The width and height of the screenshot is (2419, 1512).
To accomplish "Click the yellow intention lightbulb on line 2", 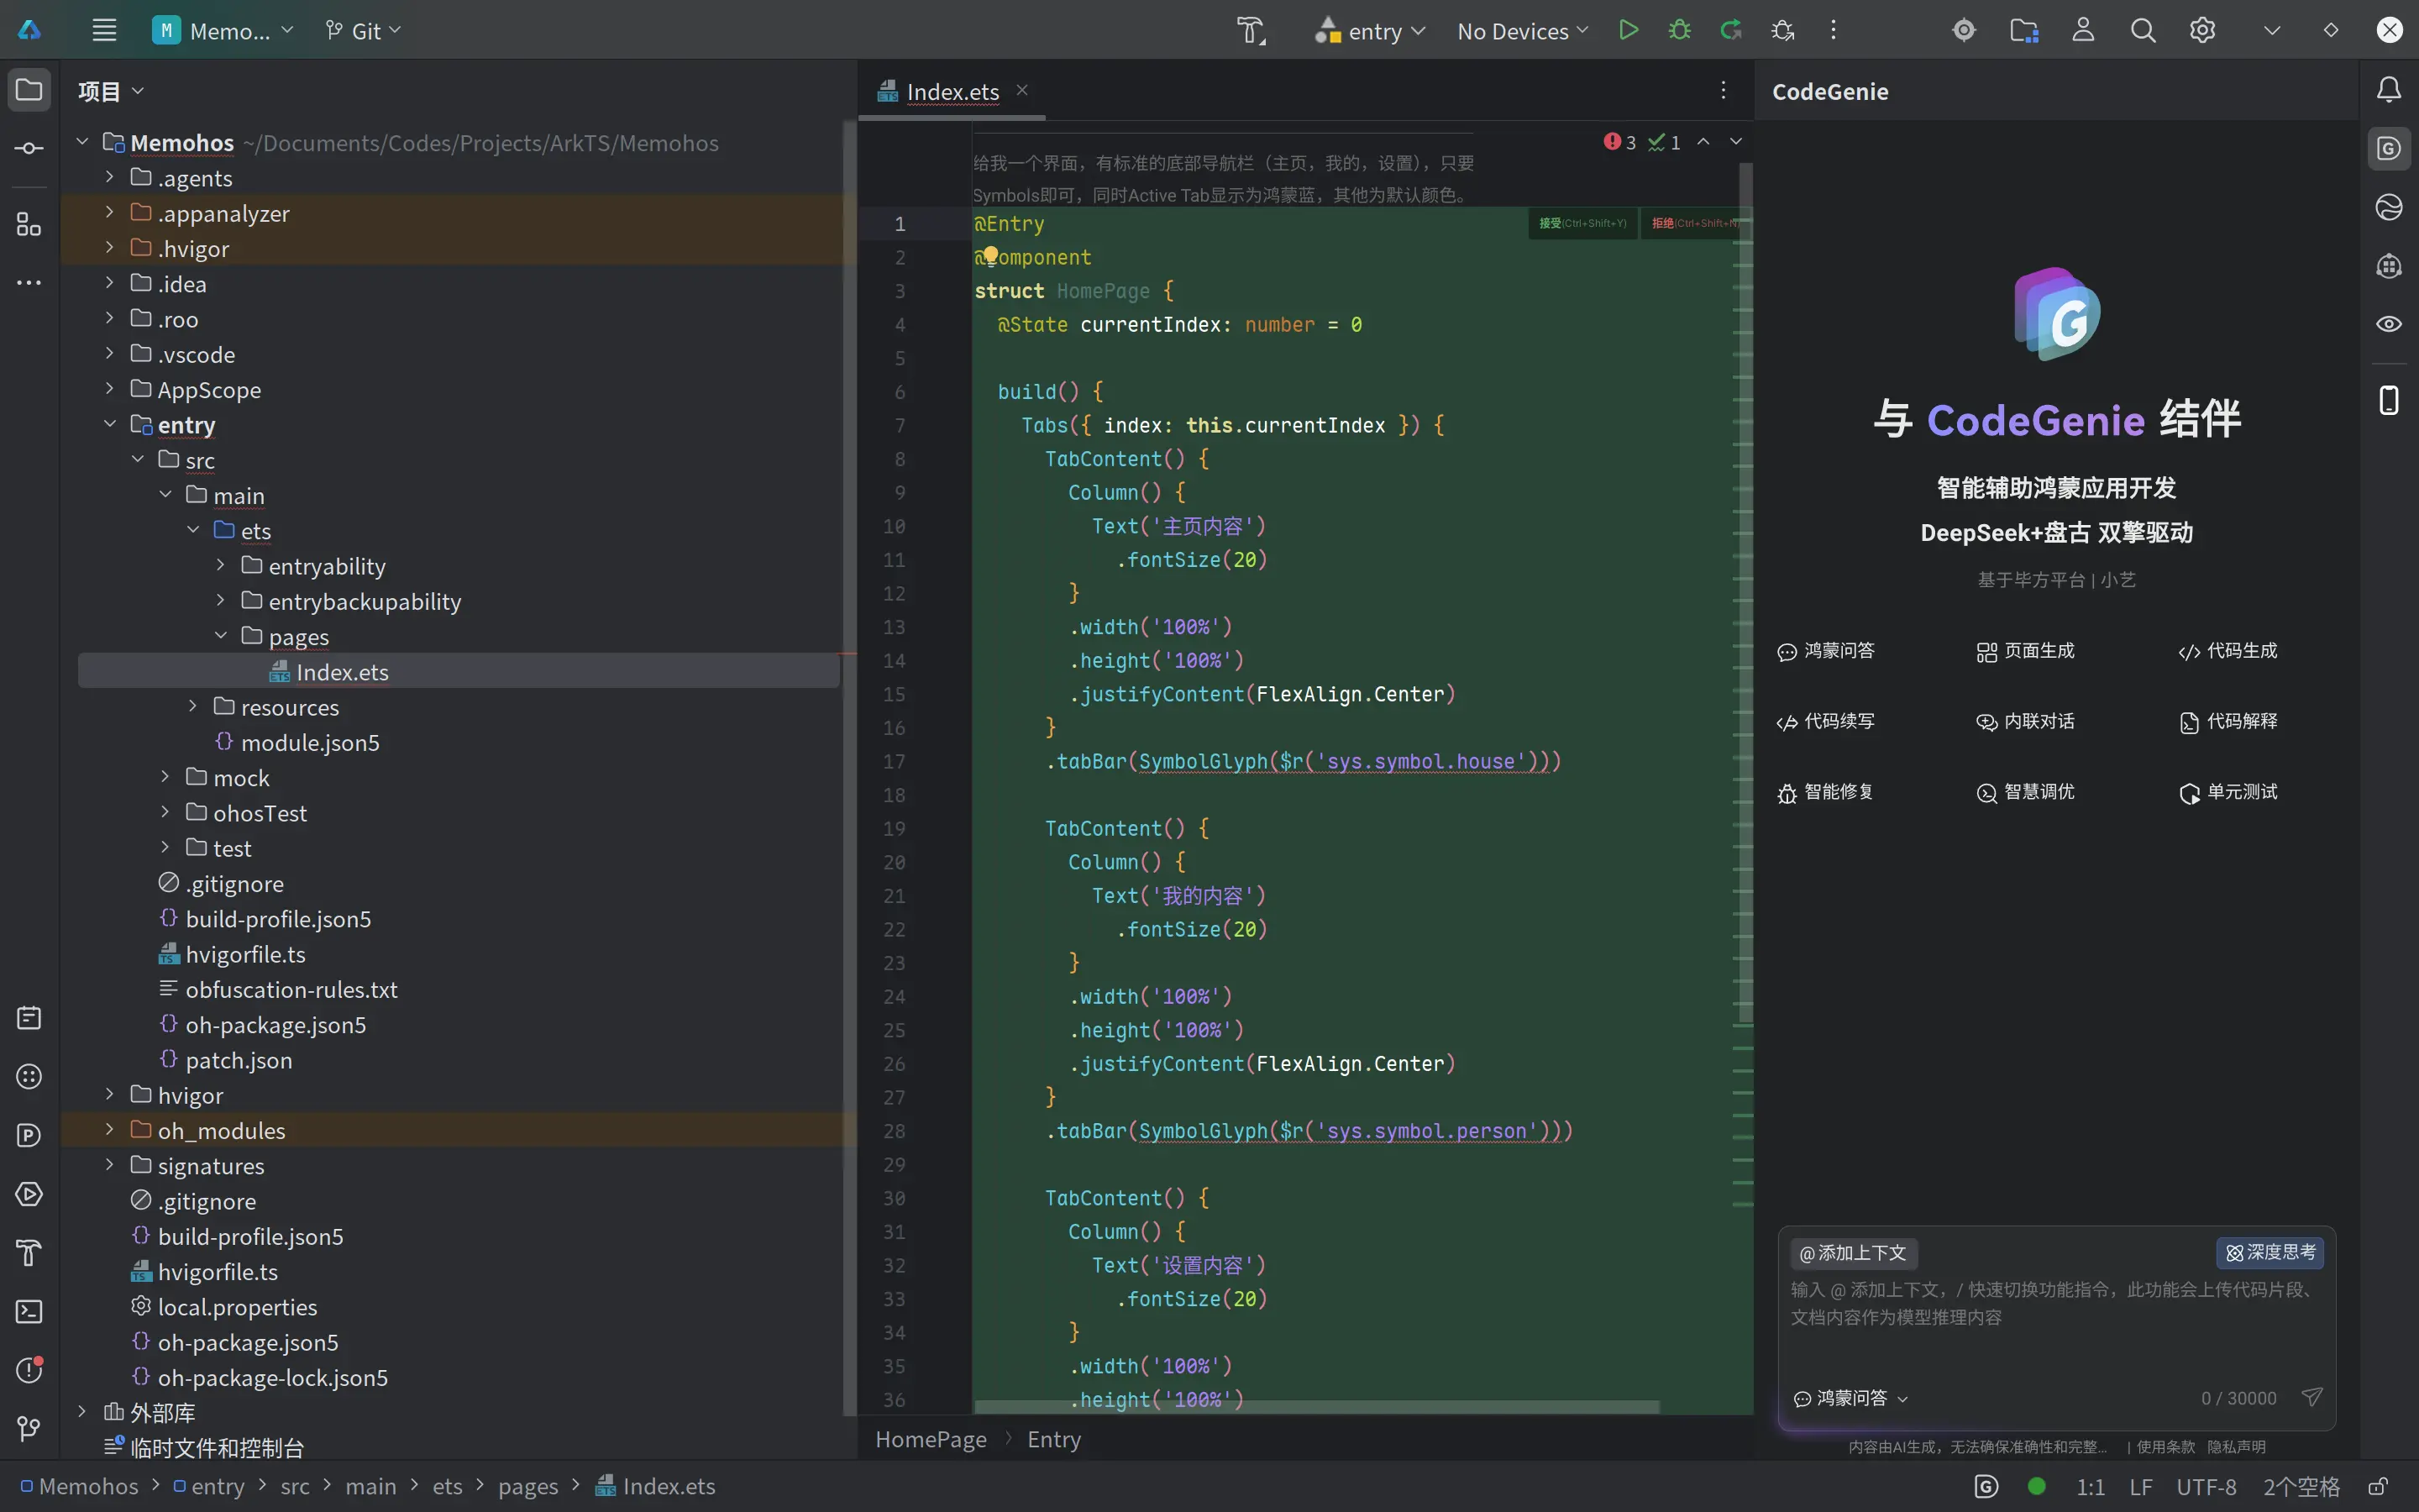I will 989,255.
